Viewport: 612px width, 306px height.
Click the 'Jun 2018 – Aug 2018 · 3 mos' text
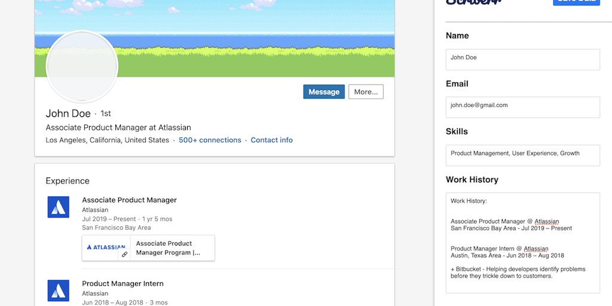coord(125,302)
